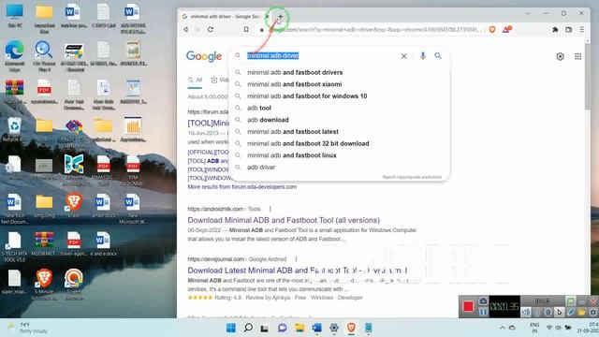
Task: Show the sidebar panel icon in toolbar
Action: point(568,29)
